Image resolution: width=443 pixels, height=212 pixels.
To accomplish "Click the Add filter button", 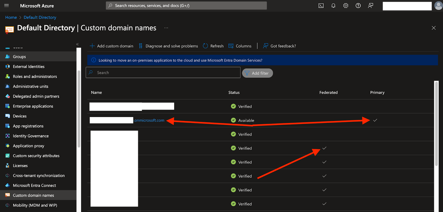I will point(257,73).
